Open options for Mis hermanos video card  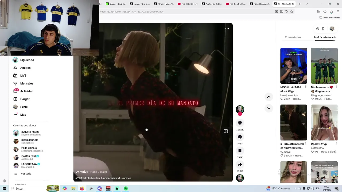pos(336,87)
